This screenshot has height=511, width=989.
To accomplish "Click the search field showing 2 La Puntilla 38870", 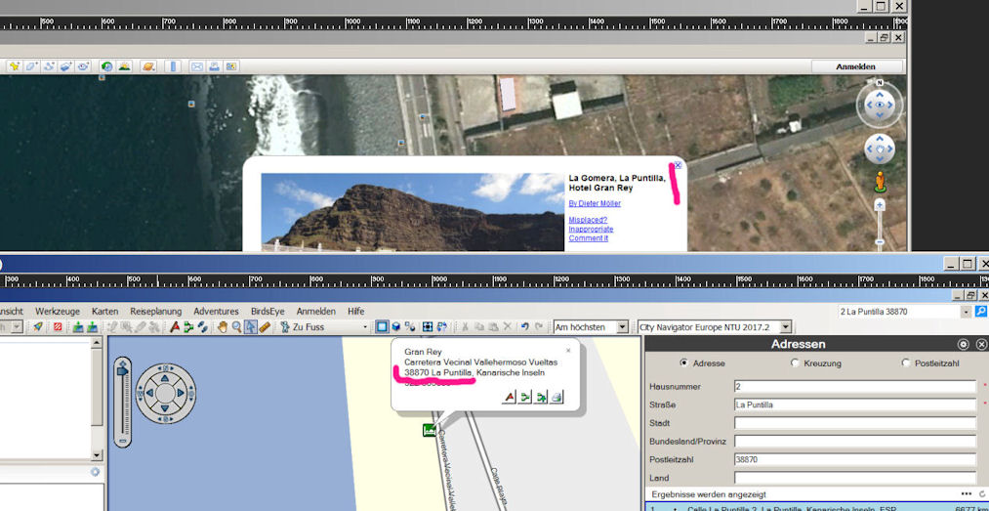I will pyautogui.click(x=899, y=312).
